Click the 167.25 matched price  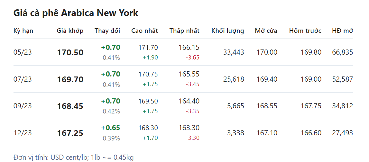(x=70, y=133)
